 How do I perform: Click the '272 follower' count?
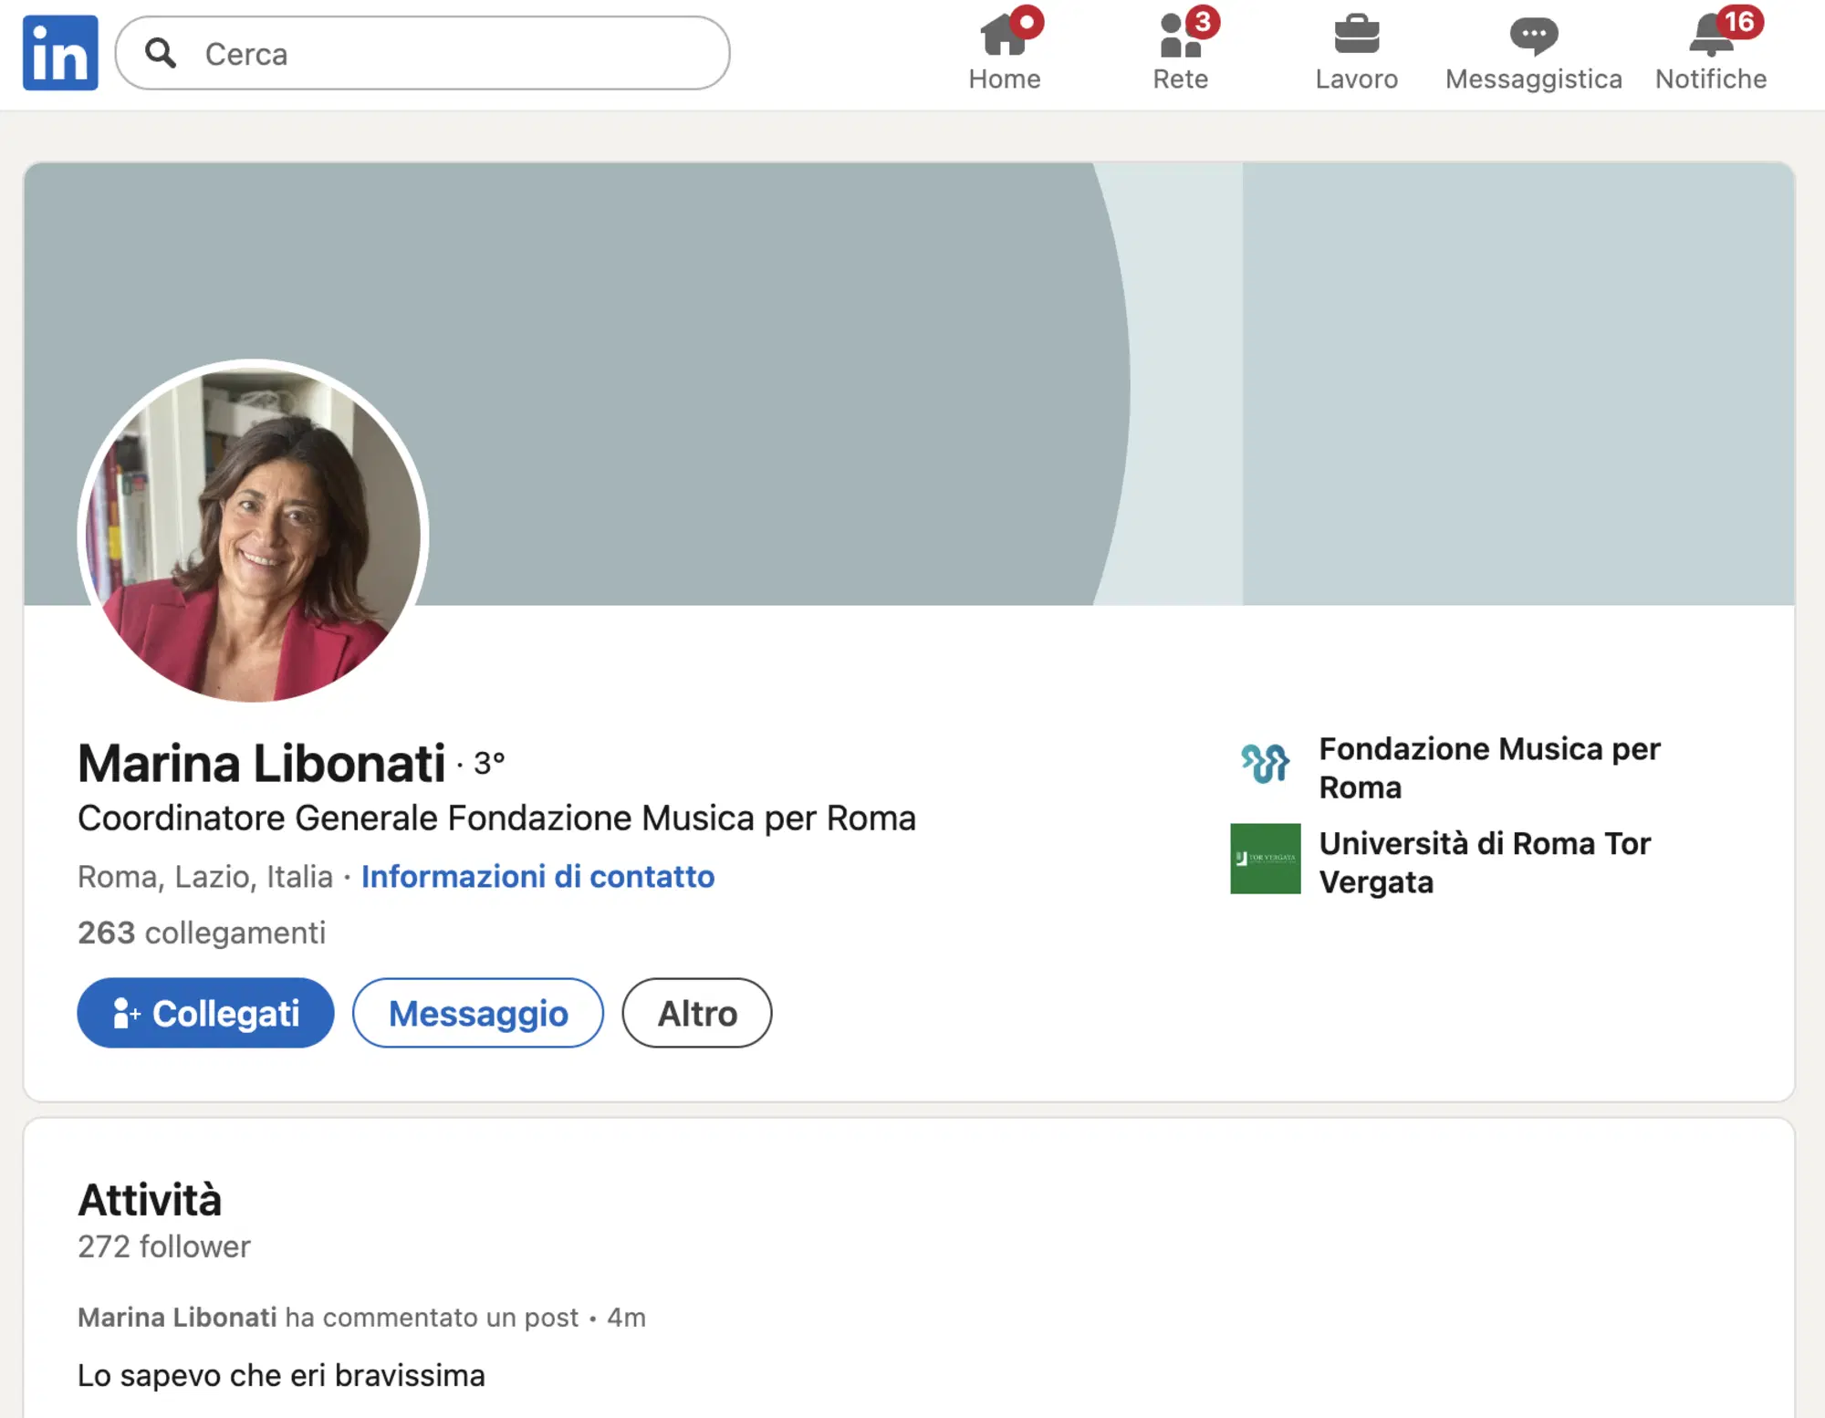pyautogui.click(x=164, y=1246)
